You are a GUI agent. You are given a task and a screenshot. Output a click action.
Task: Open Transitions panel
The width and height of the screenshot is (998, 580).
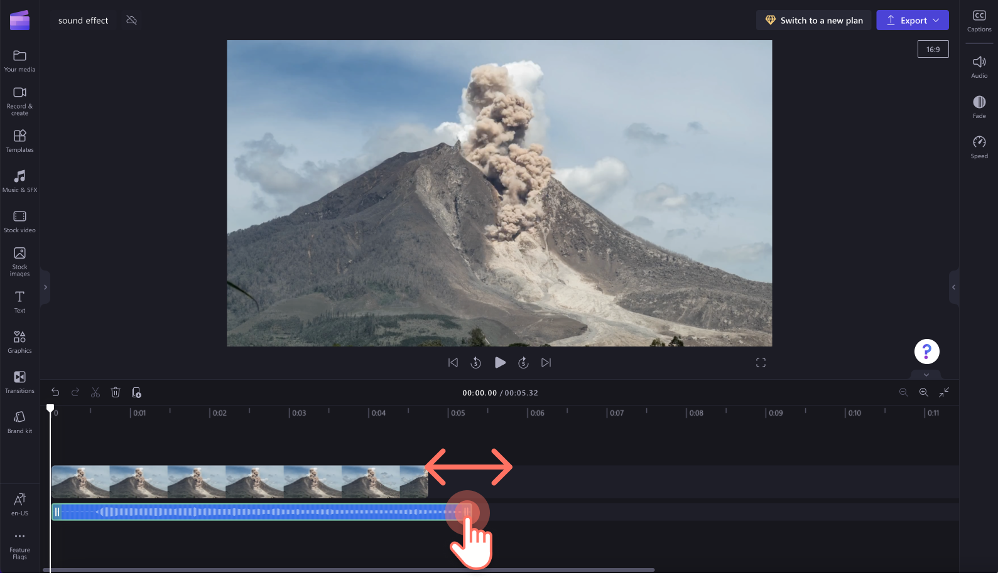(19, 382)
